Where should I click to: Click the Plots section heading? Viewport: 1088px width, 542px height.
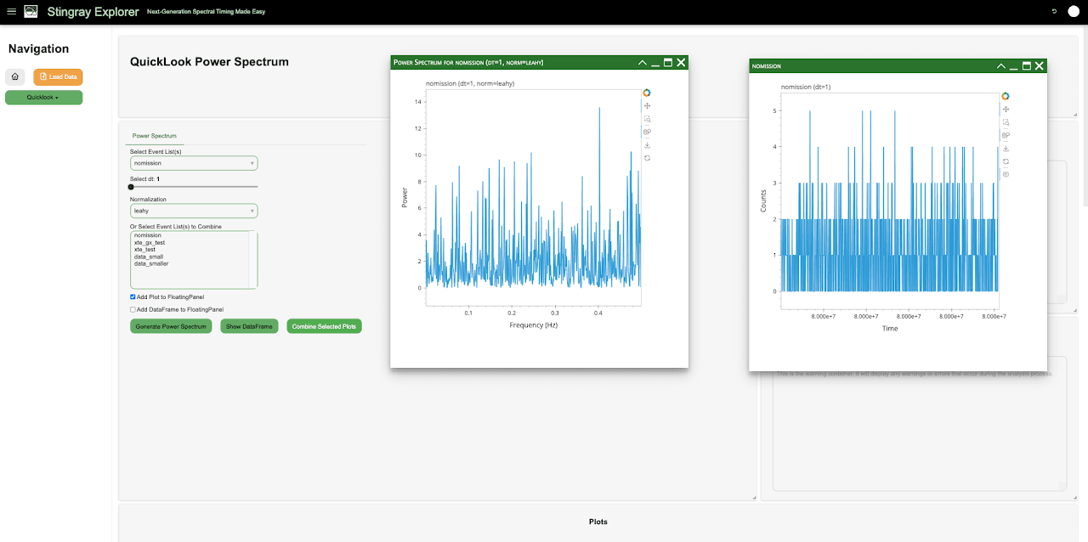pyautogui.click(x=598, y=522)
